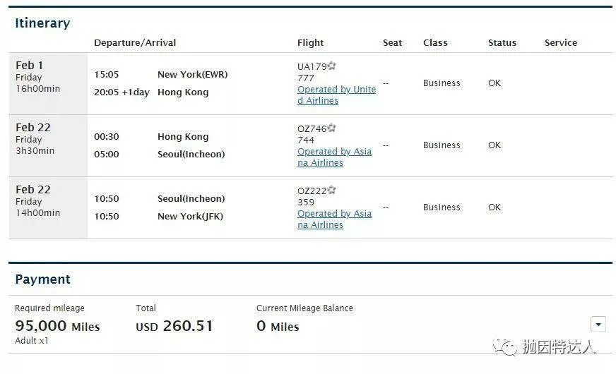616x374 pixels.
Task: Click the Star Alliance icon beside OZ222
Action: click(331, 190)
